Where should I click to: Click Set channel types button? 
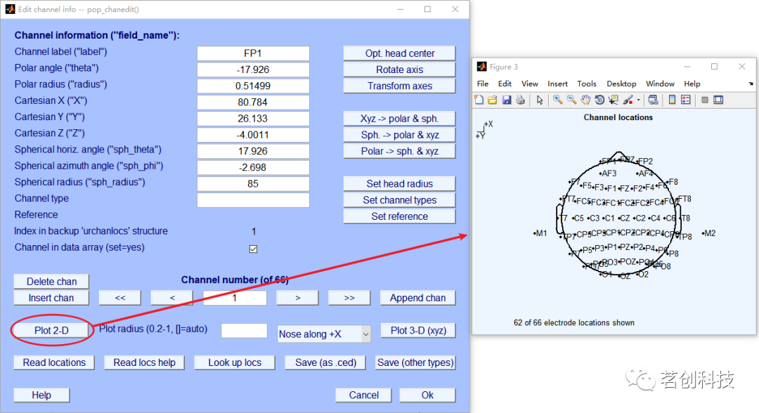coord(399,200)
